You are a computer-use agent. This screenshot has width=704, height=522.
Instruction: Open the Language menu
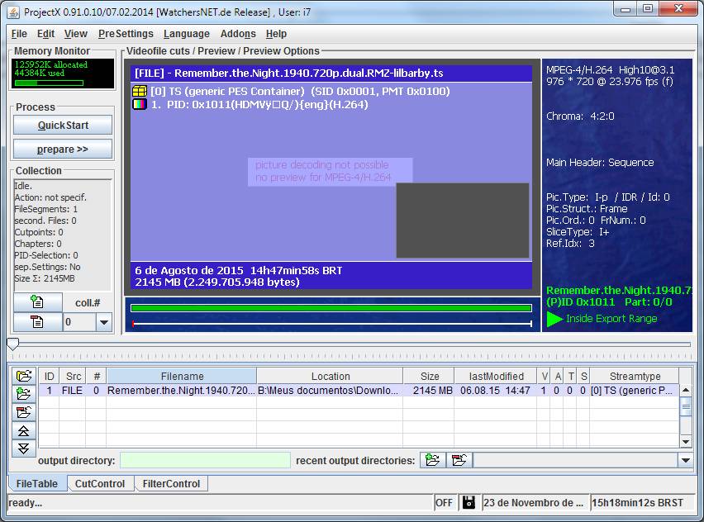[186, 34]
